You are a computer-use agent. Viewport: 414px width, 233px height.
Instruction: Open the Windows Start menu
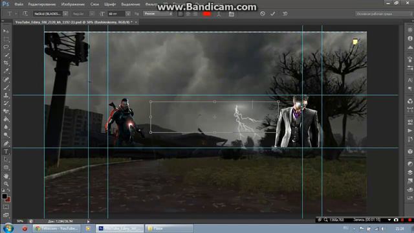point(8,228)
